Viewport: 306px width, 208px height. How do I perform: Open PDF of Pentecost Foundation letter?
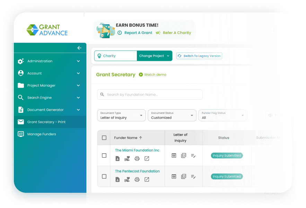184,176
